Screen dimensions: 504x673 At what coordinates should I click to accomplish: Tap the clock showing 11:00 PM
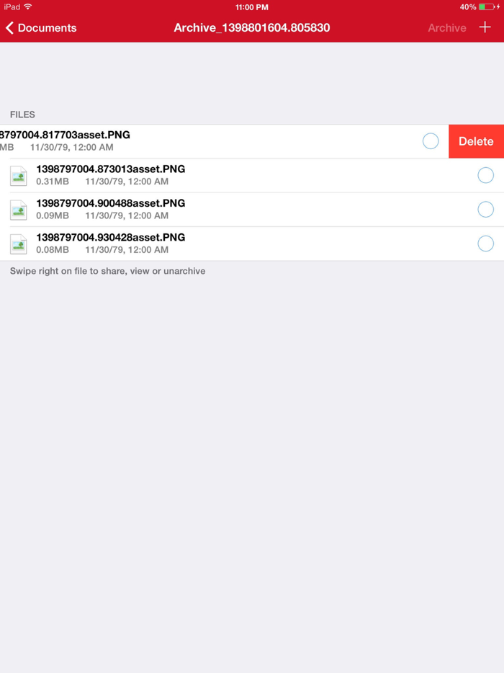(x=252, y=7)
